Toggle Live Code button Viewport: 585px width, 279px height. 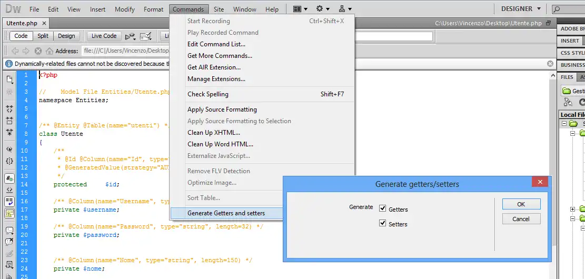coord(104,36)
